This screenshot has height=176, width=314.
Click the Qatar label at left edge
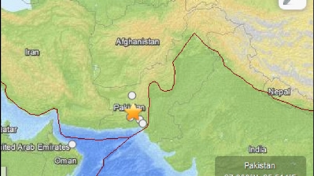[9, 130]
